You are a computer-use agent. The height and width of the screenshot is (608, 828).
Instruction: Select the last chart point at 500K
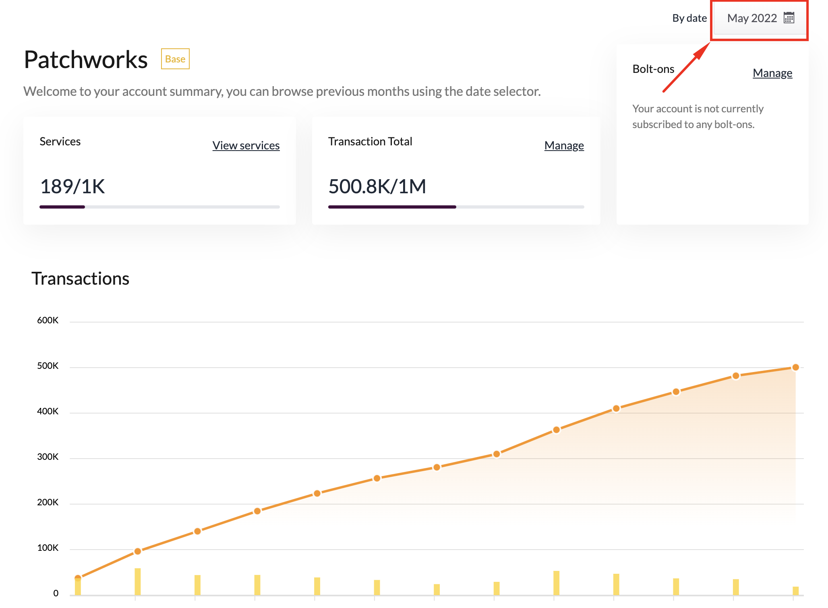(x=795, y=367)
